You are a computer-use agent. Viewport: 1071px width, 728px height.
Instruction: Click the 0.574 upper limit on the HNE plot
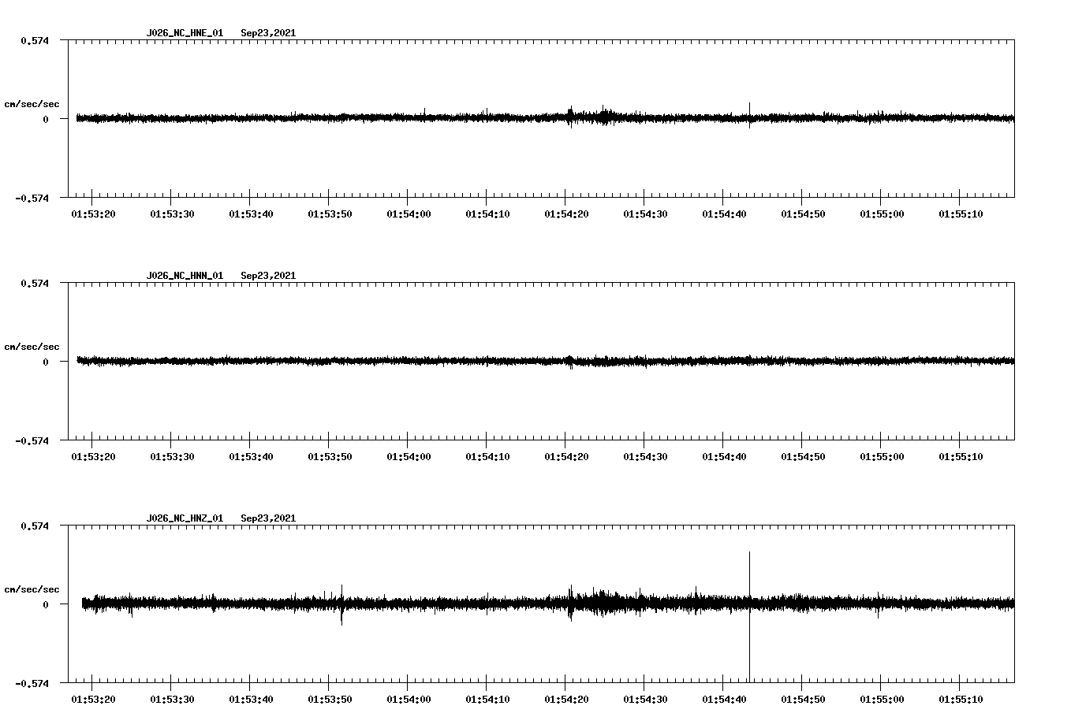(35, 40)
